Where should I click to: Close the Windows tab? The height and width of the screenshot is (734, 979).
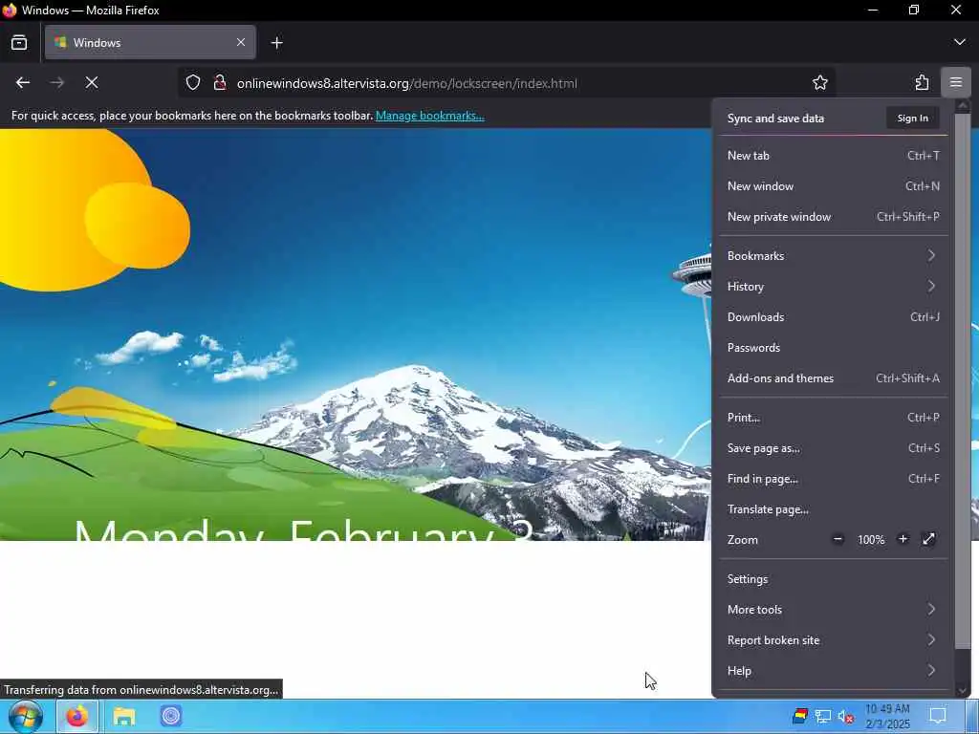[241, 42]
